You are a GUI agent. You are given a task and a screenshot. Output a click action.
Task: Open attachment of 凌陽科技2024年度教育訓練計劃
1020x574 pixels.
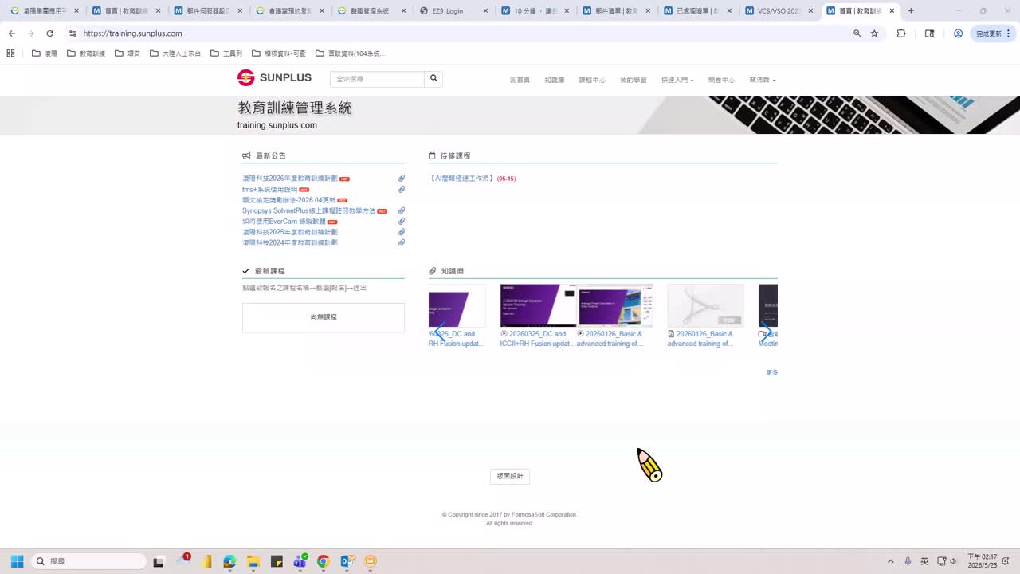point(402,242)
